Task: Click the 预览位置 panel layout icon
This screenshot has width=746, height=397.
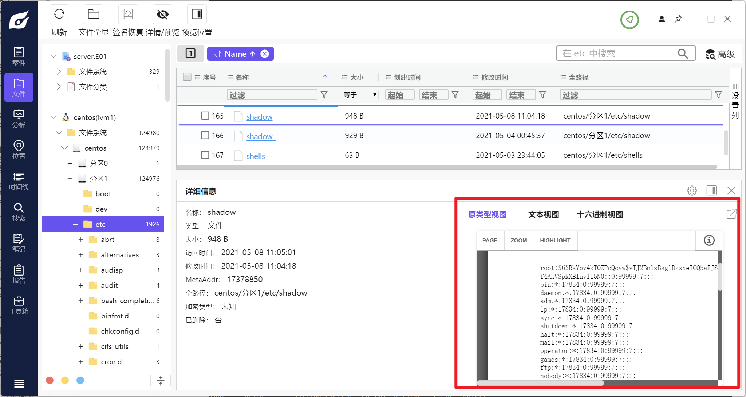Action: (x=197, y=15)
